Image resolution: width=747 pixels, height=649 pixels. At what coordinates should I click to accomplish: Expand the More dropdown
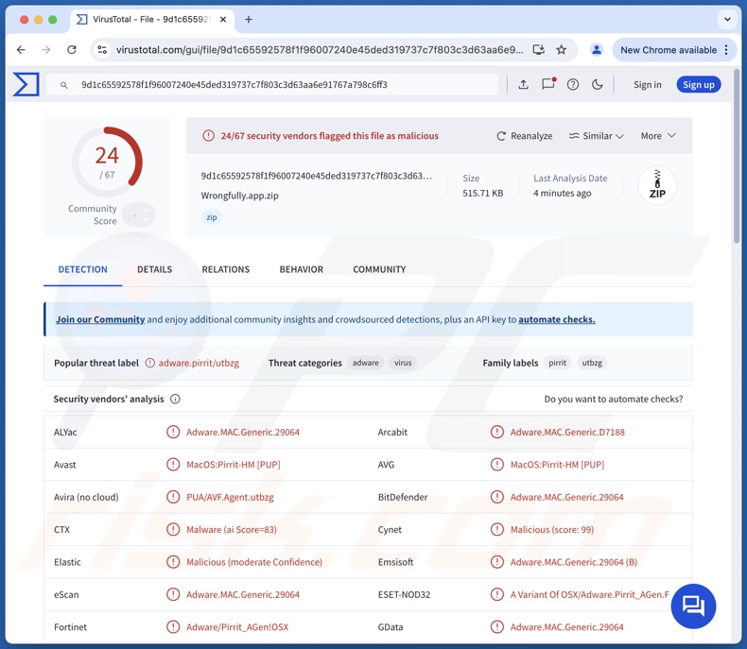pos(658,136)
